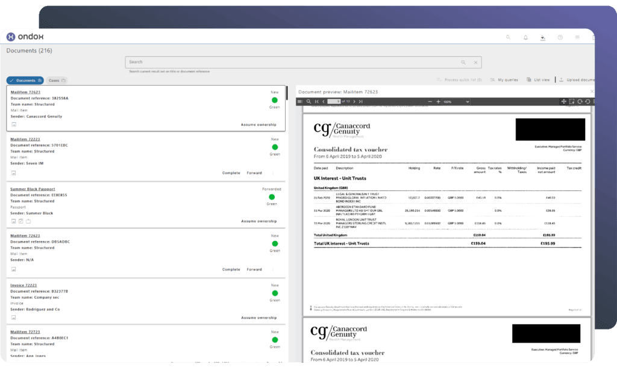Go to last page of preview
The width and height of the screenshot is (617, 370).
point(360,102)
